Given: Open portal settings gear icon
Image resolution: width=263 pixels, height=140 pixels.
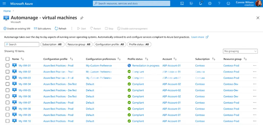Looking at the screenshot, I should point(210,3).
